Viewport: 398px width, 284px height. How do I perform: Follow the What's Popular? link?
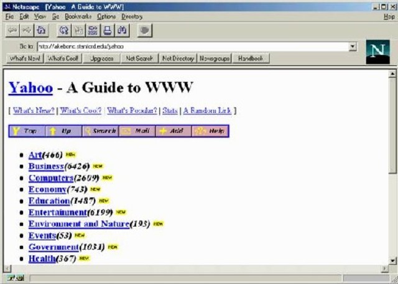pyautogui.click(x=132, y=111)
